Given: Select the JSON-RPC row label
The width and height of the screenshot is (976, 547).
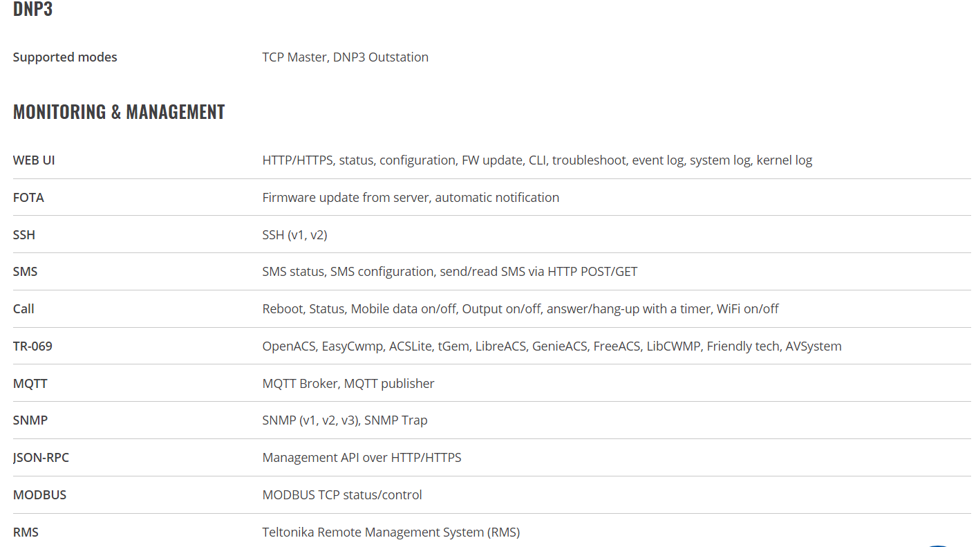Looking at the screenshot, I should click(x=41, y=458).
